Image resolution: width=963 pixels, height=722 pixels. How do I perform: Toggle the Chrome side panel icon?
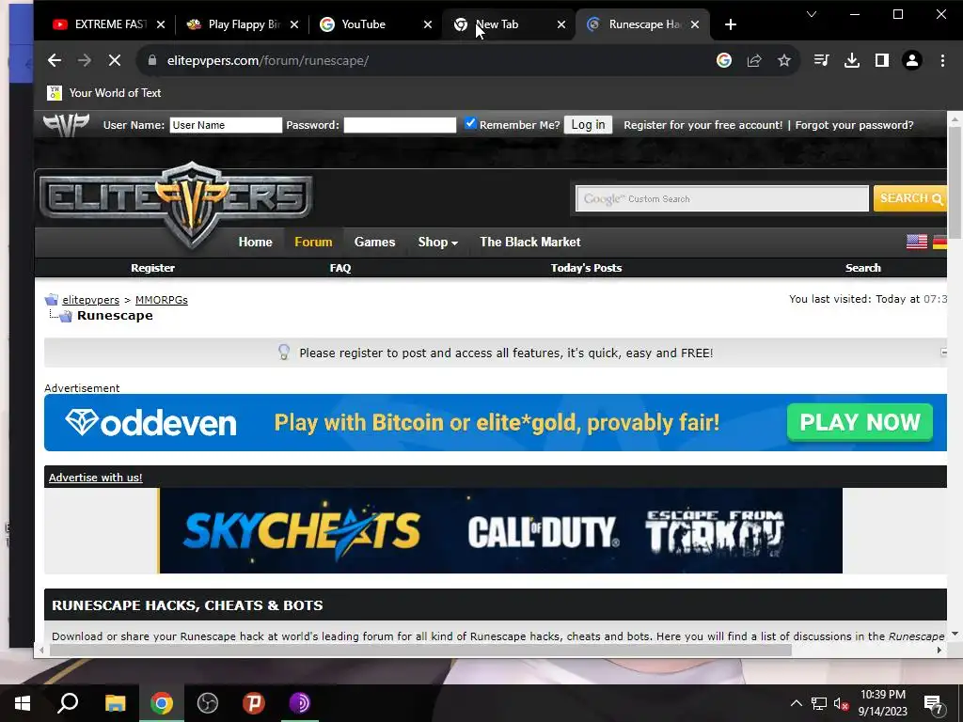click(x=882, y=60)
